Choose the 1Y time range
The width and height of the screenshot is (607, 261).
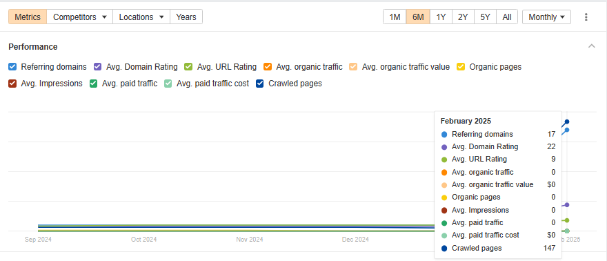441,17
